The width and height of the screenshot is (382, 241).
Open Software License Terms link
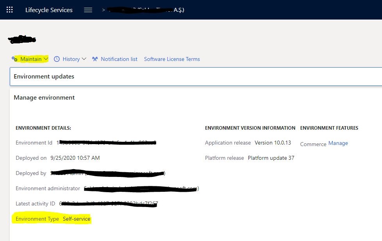tap(172, 59)
